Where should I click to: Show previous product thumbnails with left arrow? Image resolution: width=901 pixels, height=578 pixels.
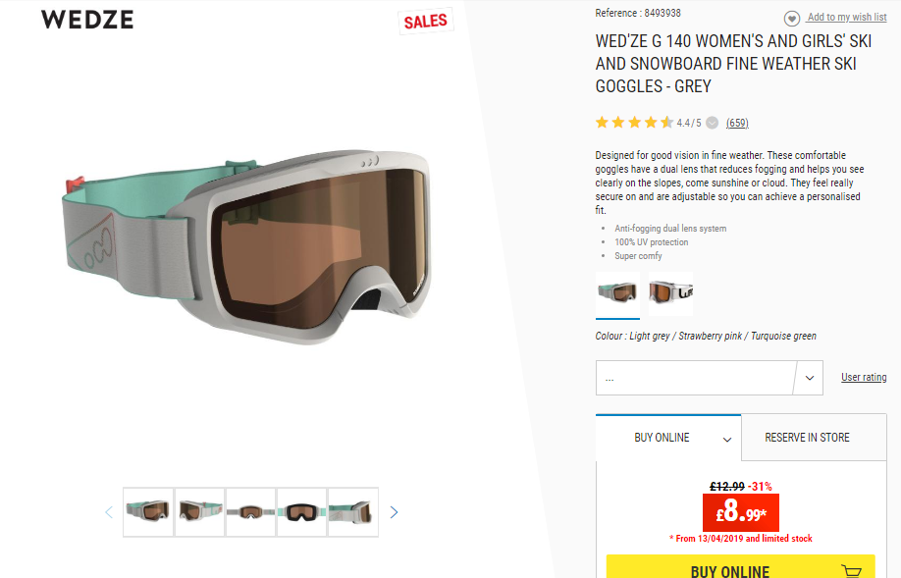click(x=109, y=512)
